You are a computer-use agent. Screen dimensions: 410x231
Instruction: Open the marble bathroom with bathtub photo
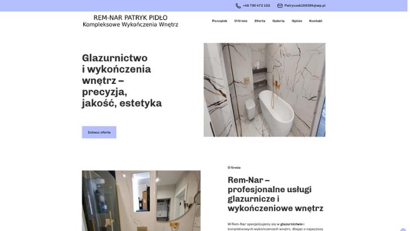point(265,90)
